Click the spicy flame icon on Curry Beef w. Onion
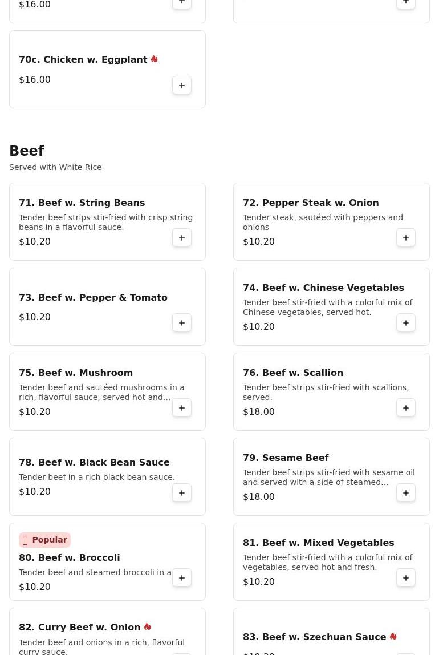Image resolution: width=439 pixels, height=655 pixels. point(147,626)
